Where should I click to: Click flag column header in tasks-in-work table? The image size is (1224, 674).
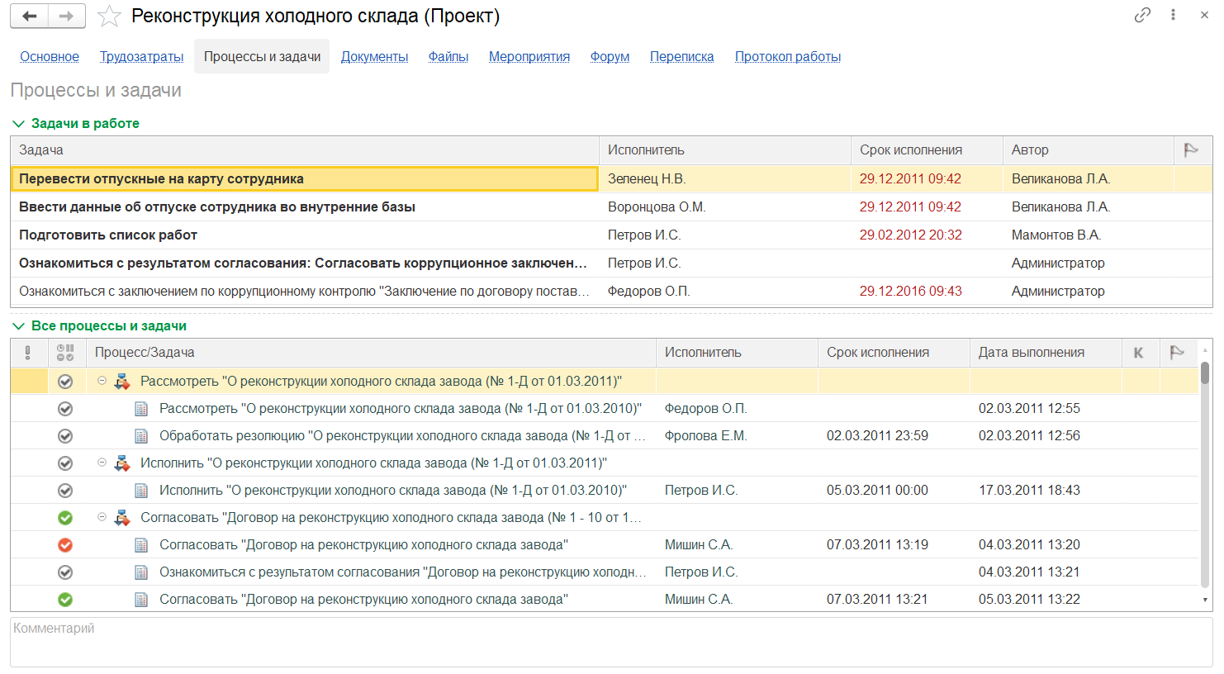1191,150
